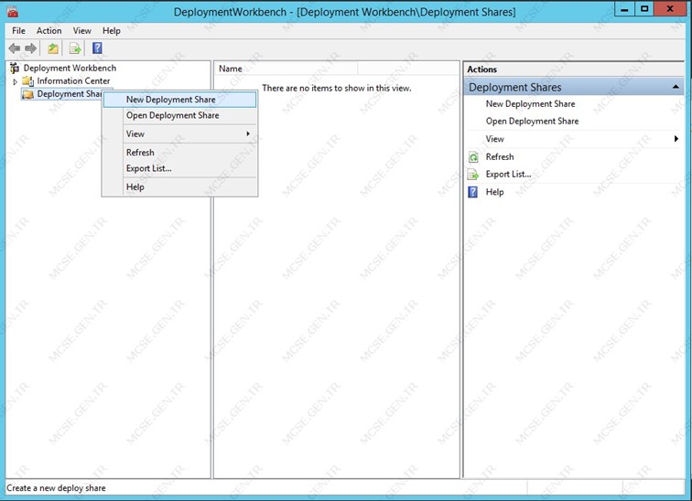Open View submenu arrow in context menu

point(248,133)
